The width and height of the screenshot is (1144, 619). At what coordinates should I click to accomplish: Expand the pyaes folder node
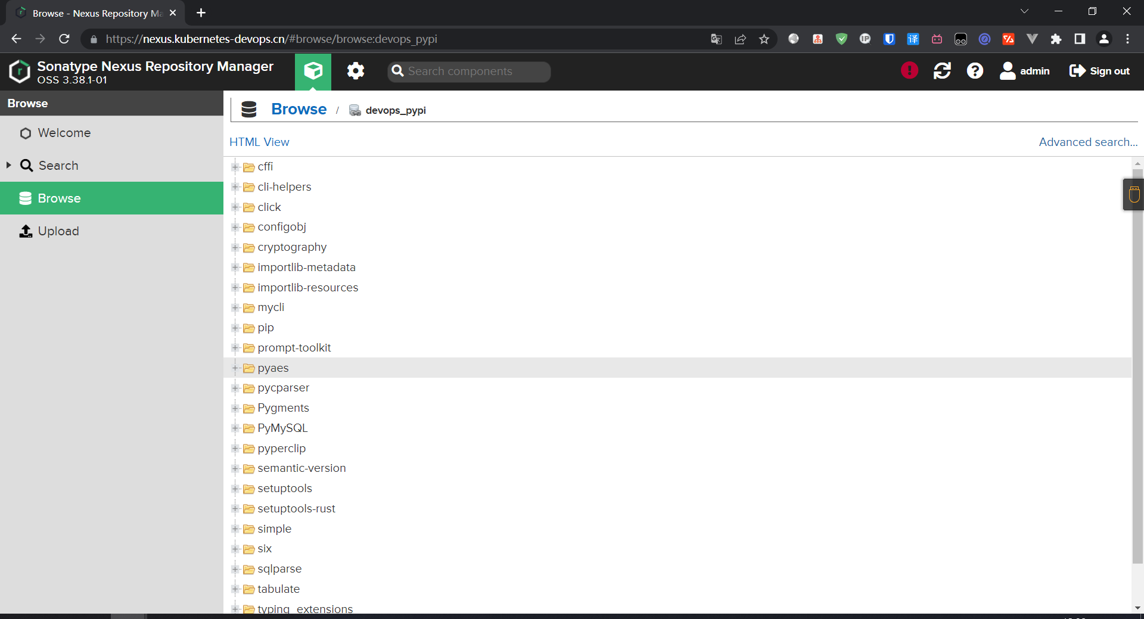coord(235,368)
